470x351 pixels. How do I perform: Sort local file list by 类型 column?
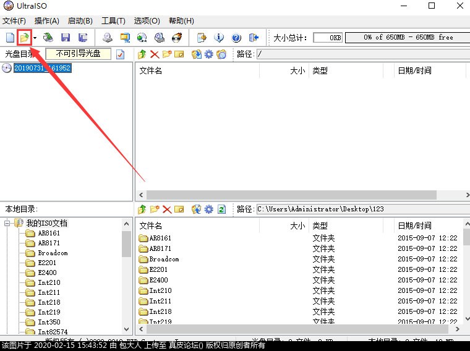tap(346, 226)
